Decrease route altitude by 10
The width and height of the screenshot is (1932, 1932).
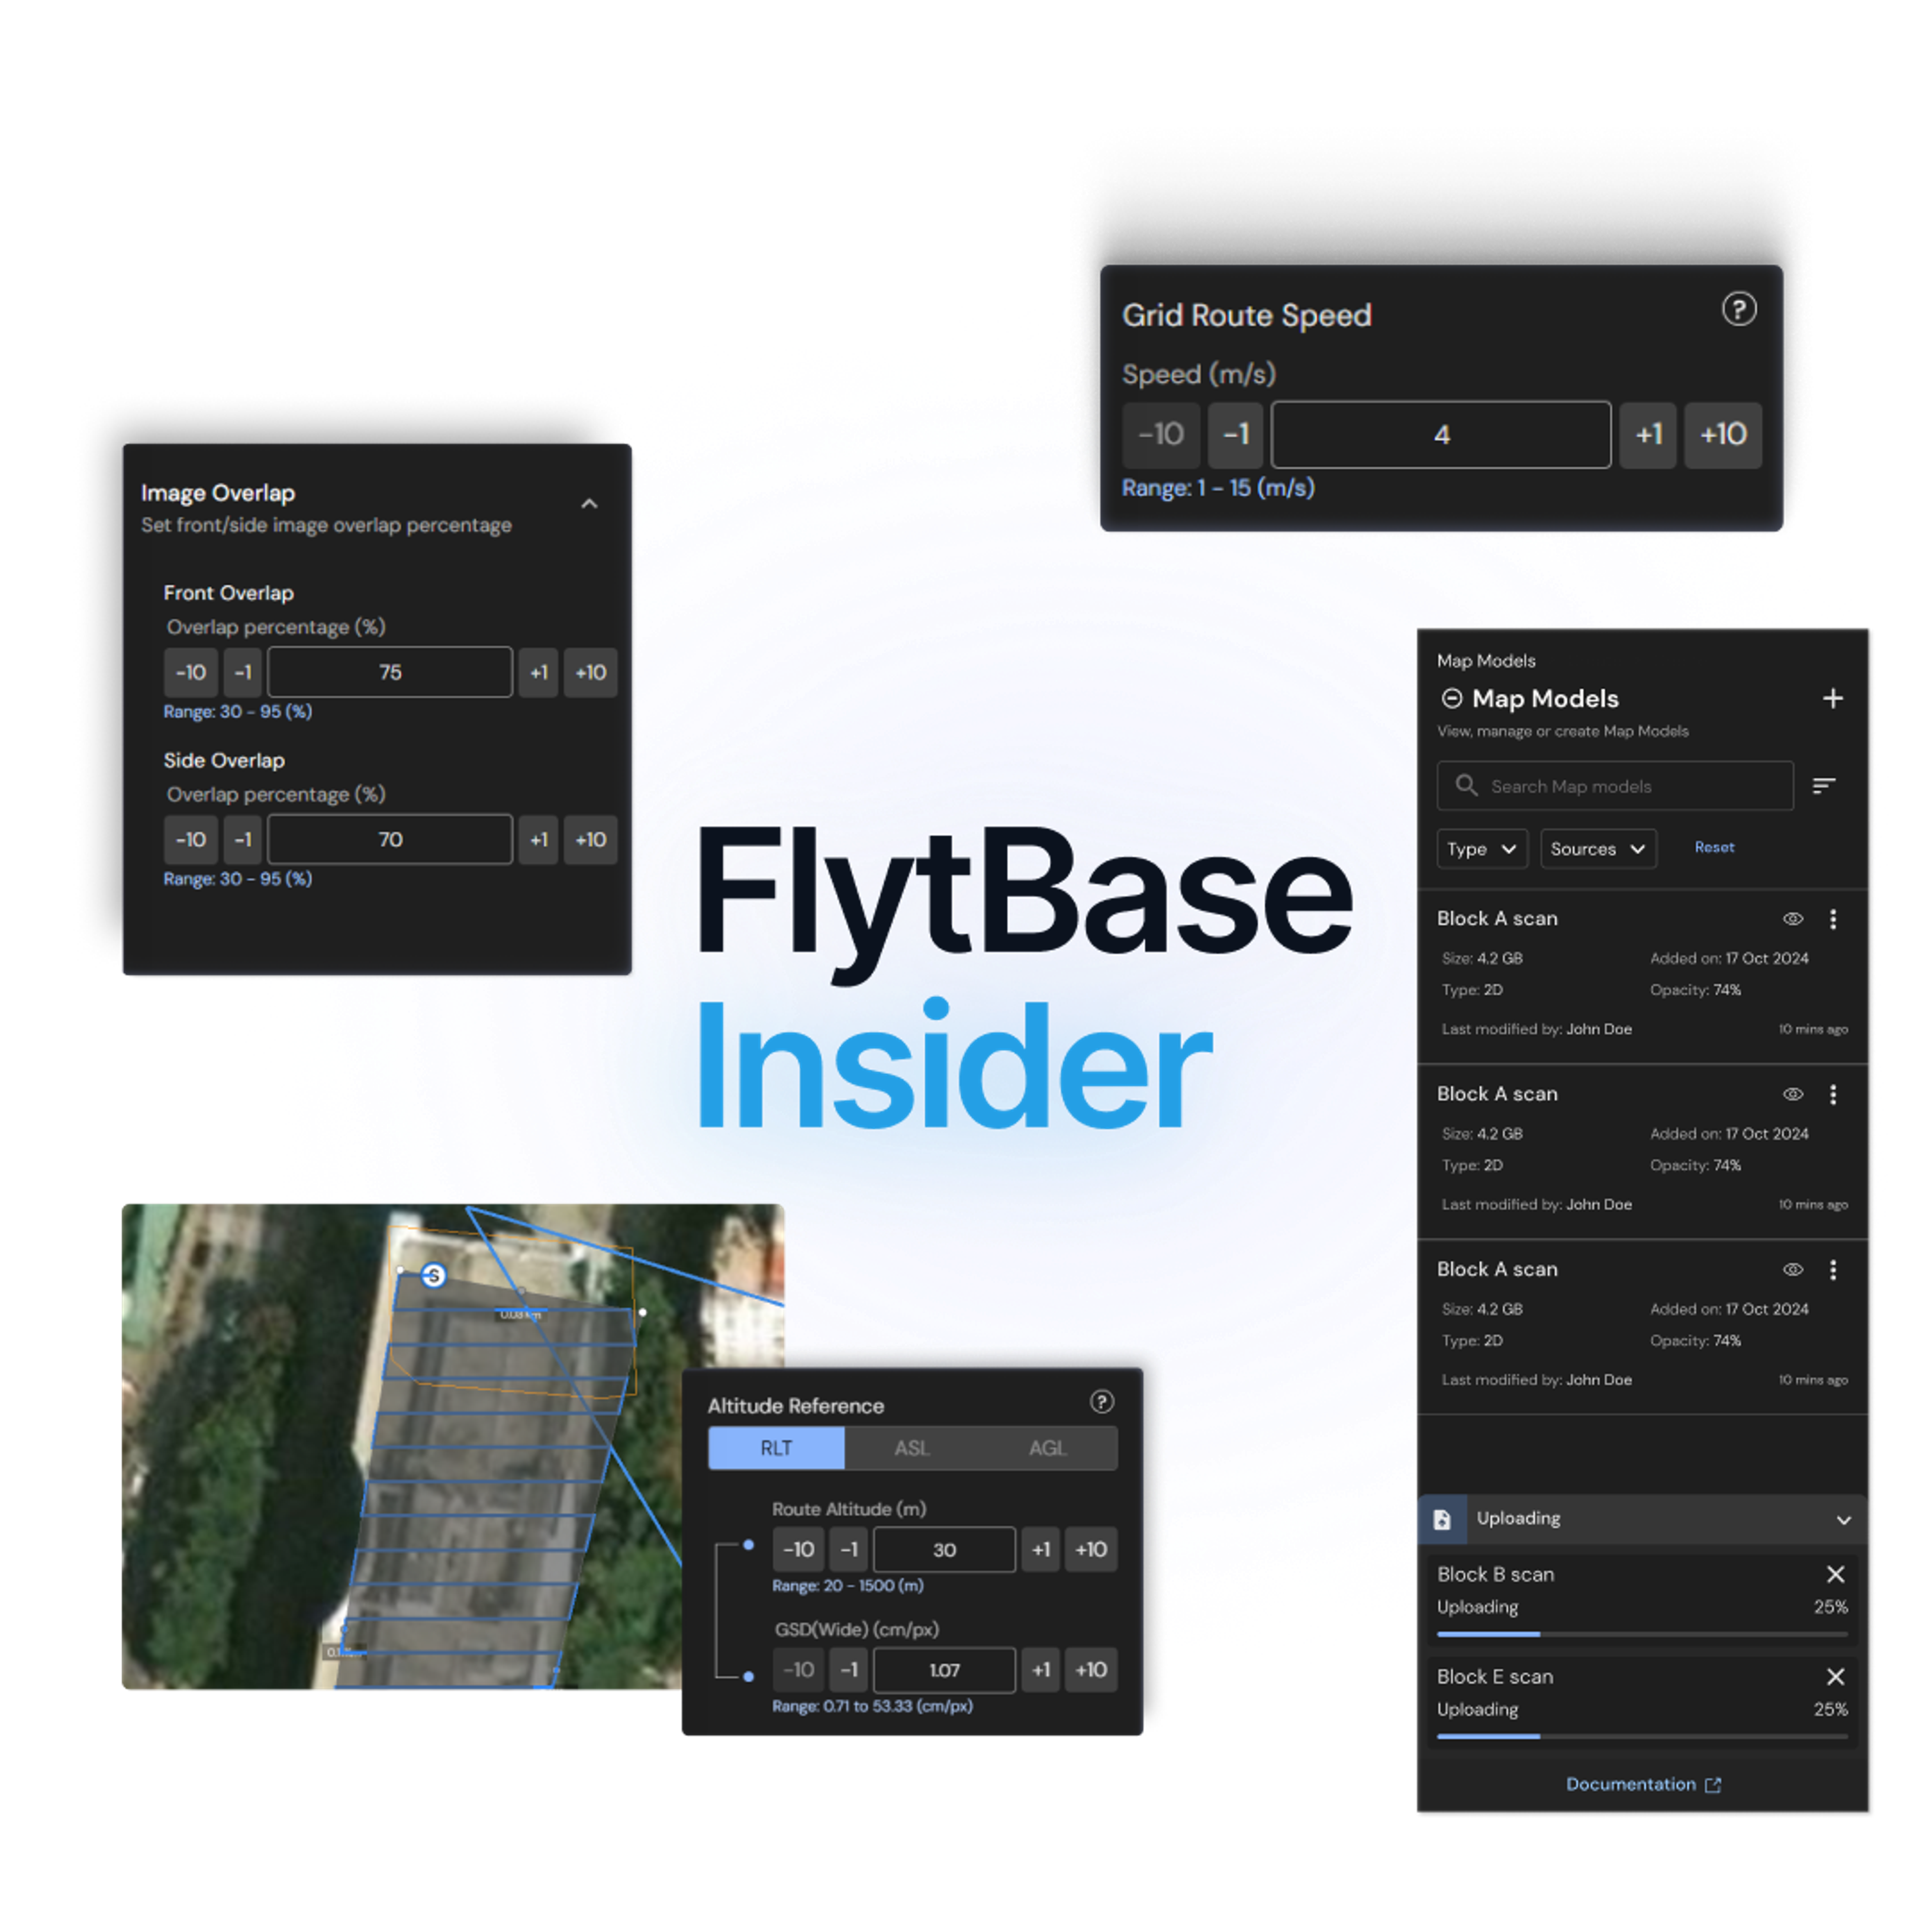798,1549
